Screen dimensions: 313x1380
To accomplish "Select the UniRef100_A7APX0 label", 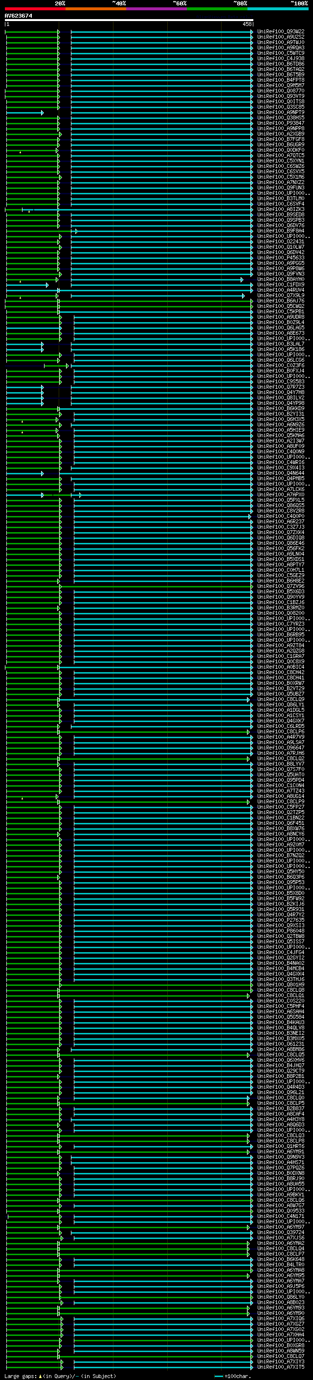I will pos(281,495).
